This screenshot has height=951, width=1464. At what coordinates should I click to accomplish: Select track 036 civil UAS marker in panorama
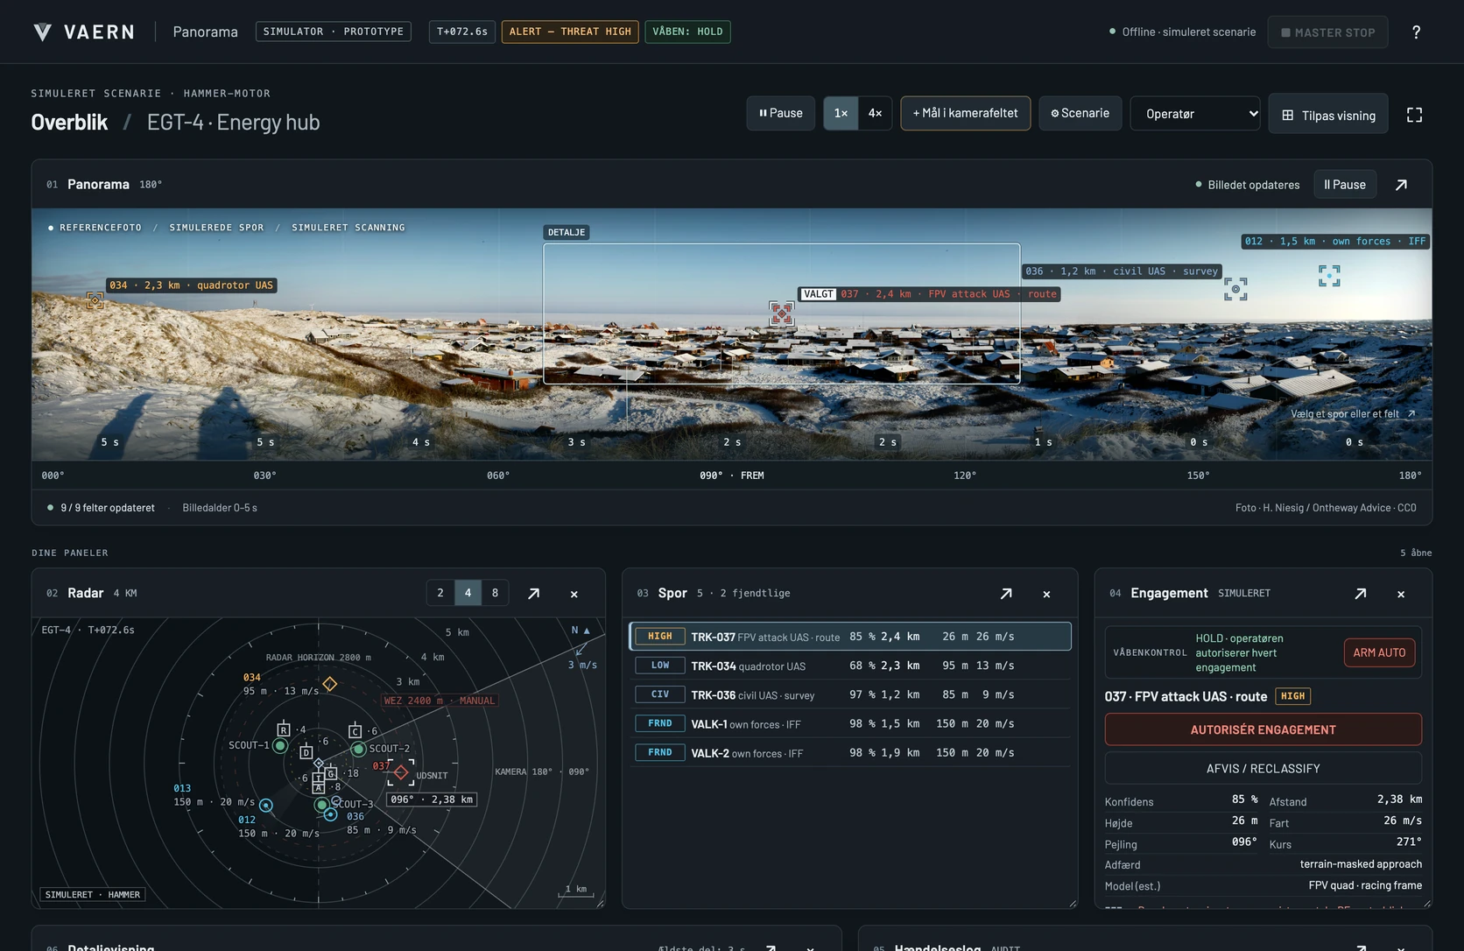(1235, 289)
